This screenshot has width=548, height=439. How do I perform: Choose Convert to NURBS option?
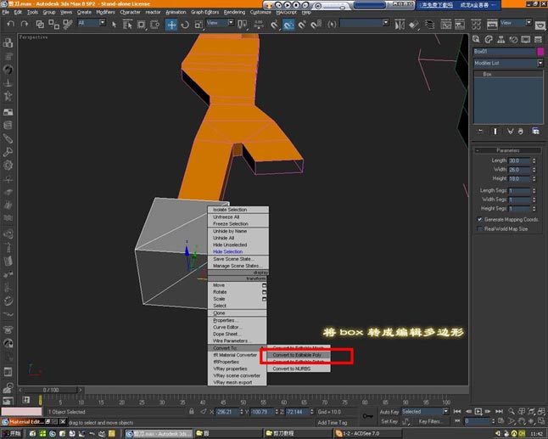[x=292, y=369]
